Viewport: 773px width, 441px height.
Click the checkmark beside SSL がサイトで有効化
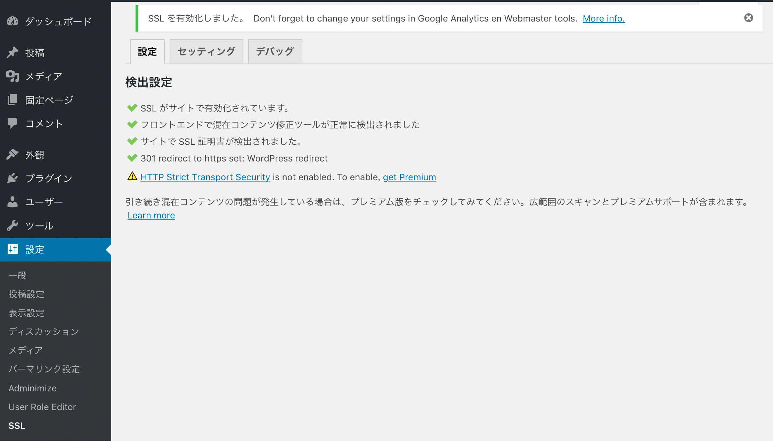pos(132,108)
